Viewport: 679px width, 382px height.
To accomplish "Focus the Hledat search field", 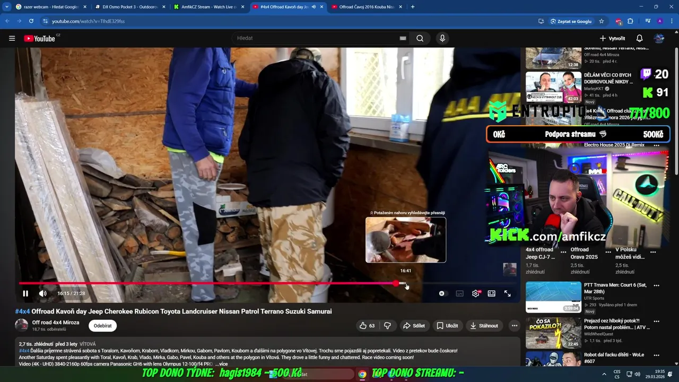I will [316, 38].
